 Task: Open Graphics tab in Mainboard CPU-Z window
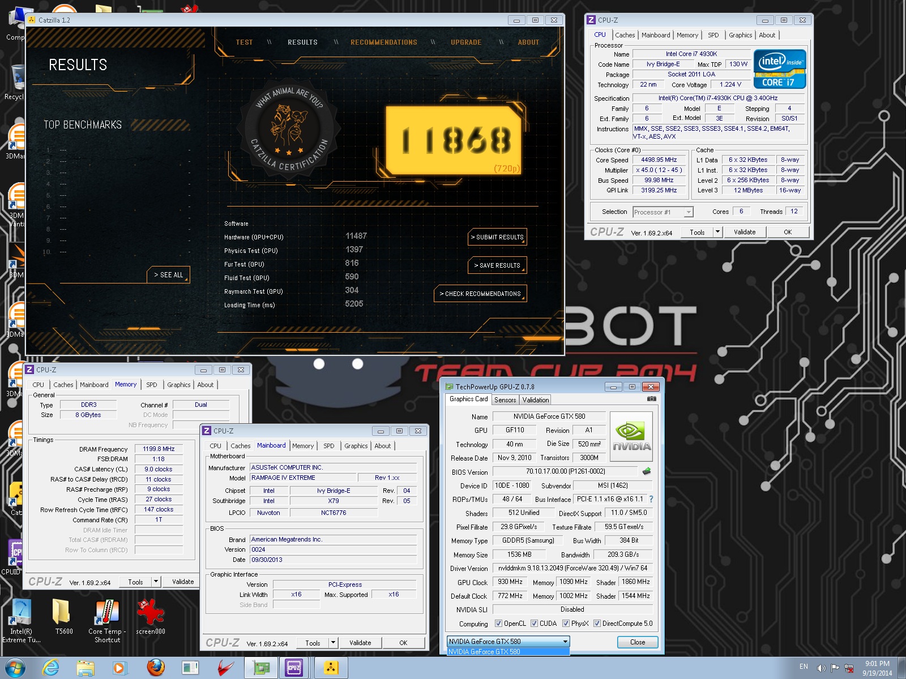click(356, 446)
